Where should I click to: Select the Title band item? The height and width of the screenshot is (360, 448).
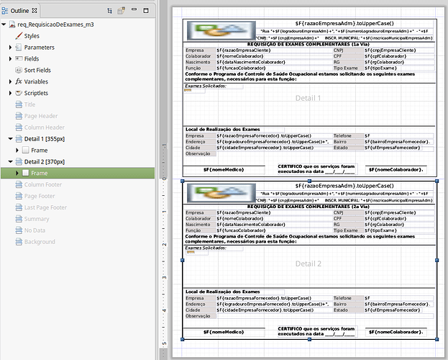(x=29, y=104)
